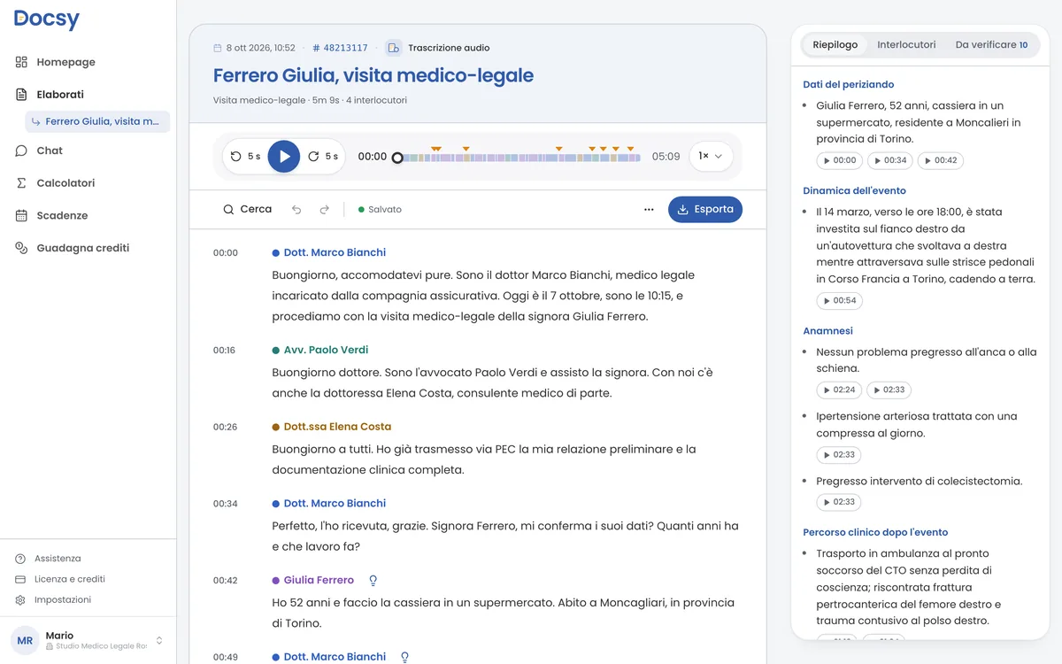Click the MR user avatar
Image resolution: width=1062 pixels, height=664 pixels.
(25, 640)
